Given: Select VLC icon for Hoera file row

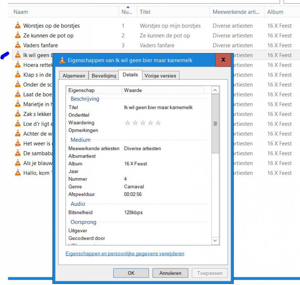Looking at the screenshot, I should pyautogui.click(x=18, y=65).
